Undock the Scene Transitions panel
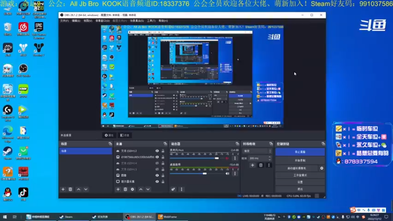 271,144
